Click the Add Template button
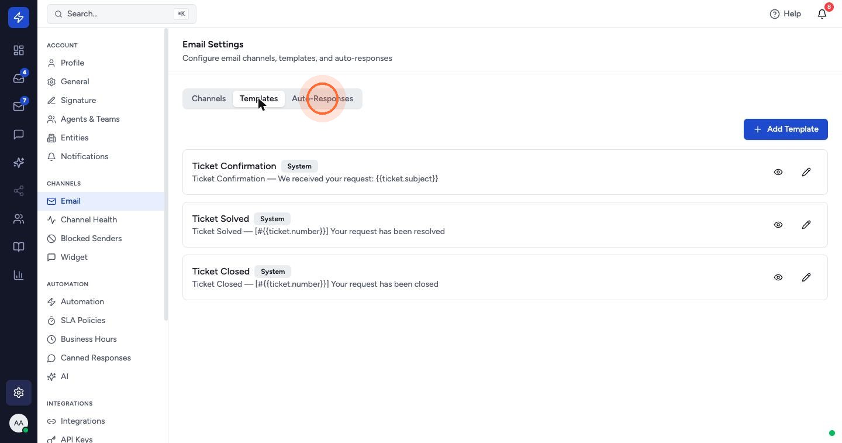This screenshot has width=842, height=443. pyautogui.click(x=786, y=129)
